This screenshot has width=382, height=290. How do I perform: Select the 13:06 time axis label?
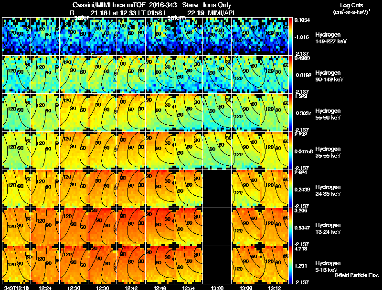click(x=246, y=288)
